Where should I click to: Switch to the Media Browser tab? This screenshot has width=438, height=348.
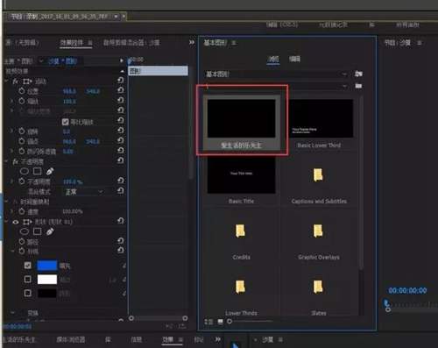tap(71, 340)
